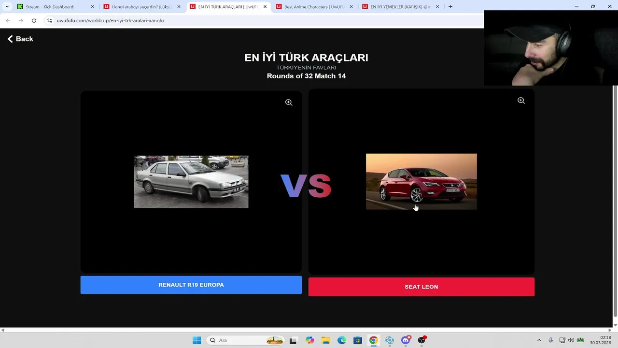Vote for SEAT LEON

click(421, 287)
